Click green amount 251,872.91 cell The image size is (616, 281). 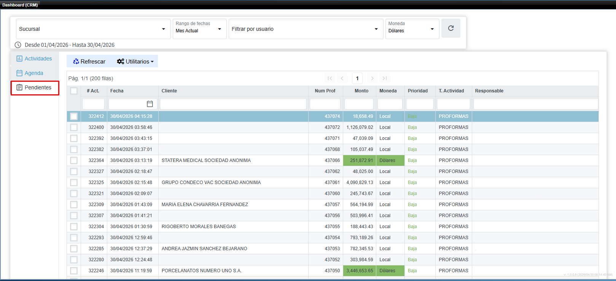360,160
